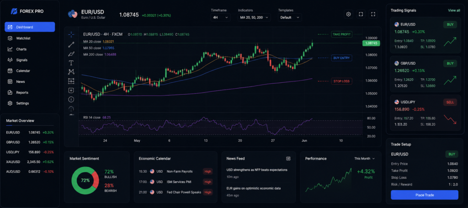The image size is (468, 208).
Task: Choose the brush drawing tool
Action: (71, 54)
